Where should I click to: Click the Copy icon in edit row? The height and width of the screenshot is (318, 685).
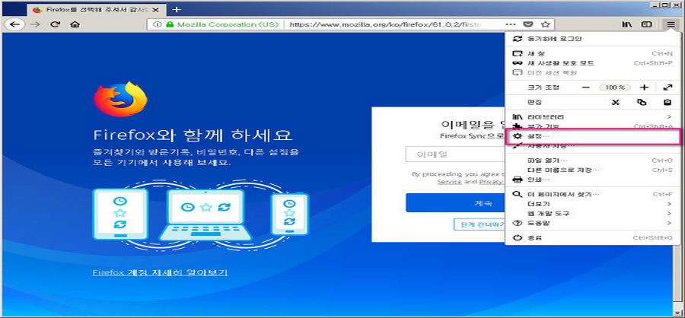pyautogui.click(x=642, y=102)
